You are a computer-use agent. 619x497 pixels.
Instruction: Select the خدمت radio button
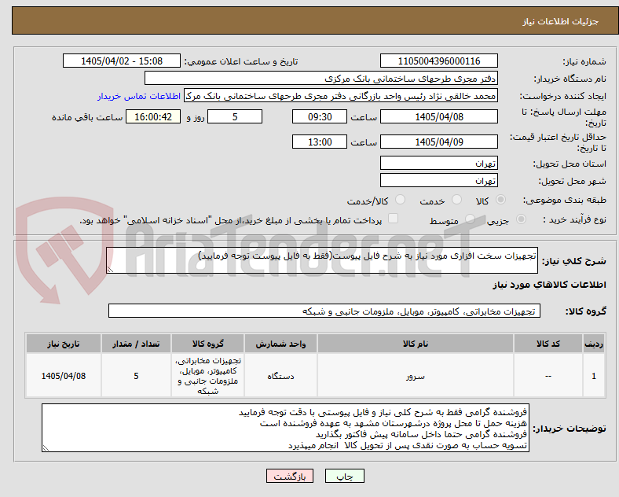tap(456, 200)
